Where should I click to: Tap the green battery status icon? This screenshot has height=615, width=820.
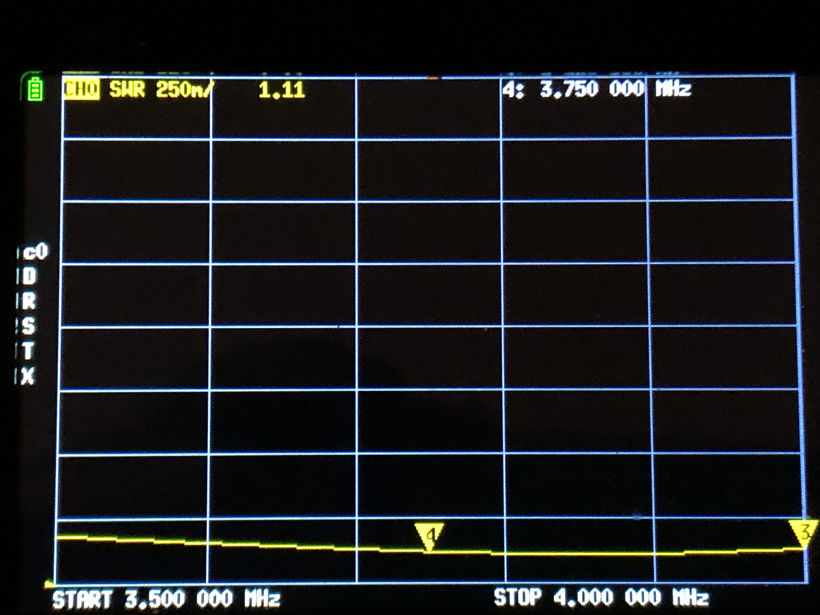[x=35, y=89]
